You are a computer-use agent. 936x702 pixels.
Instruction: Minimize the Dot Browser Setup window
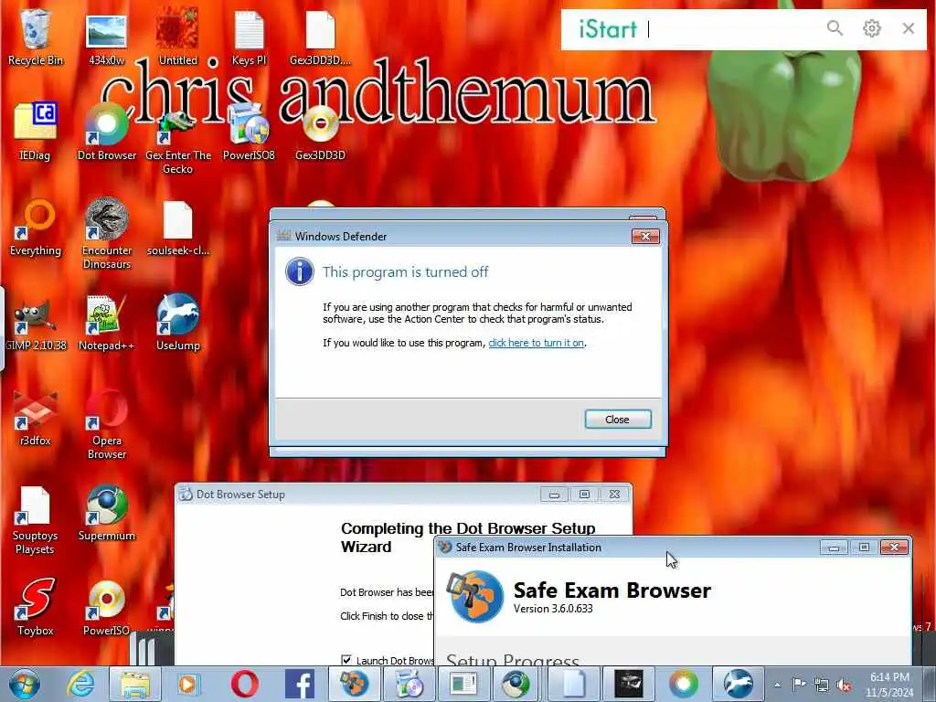point(554,495)
